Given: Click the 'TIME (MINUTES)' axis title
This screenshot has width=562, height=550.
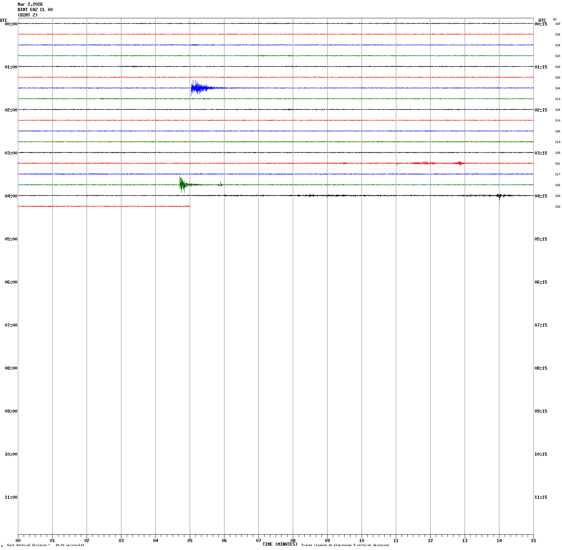Looking at the screenshot, I should click(280, 544).
